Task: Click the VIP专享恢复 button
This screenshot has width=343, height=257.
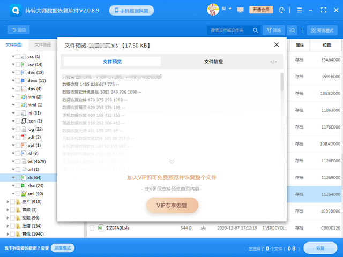Action: pyautogui.click(x=172, y=206)
